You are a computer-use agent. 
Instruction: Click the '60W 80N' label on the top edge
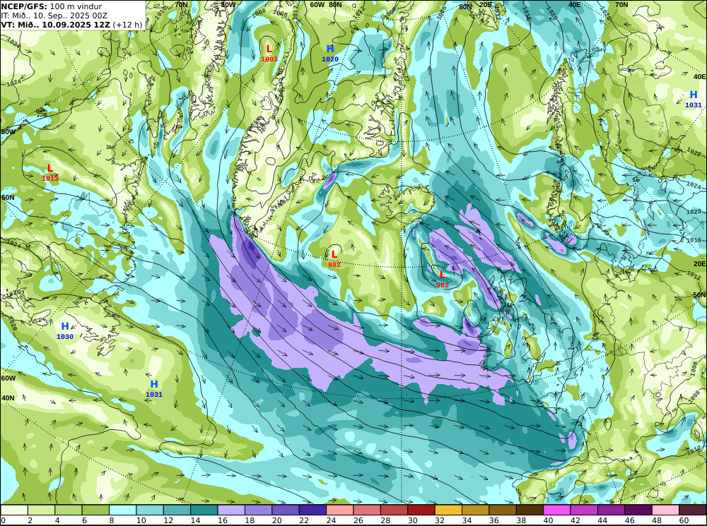point(327,4)
